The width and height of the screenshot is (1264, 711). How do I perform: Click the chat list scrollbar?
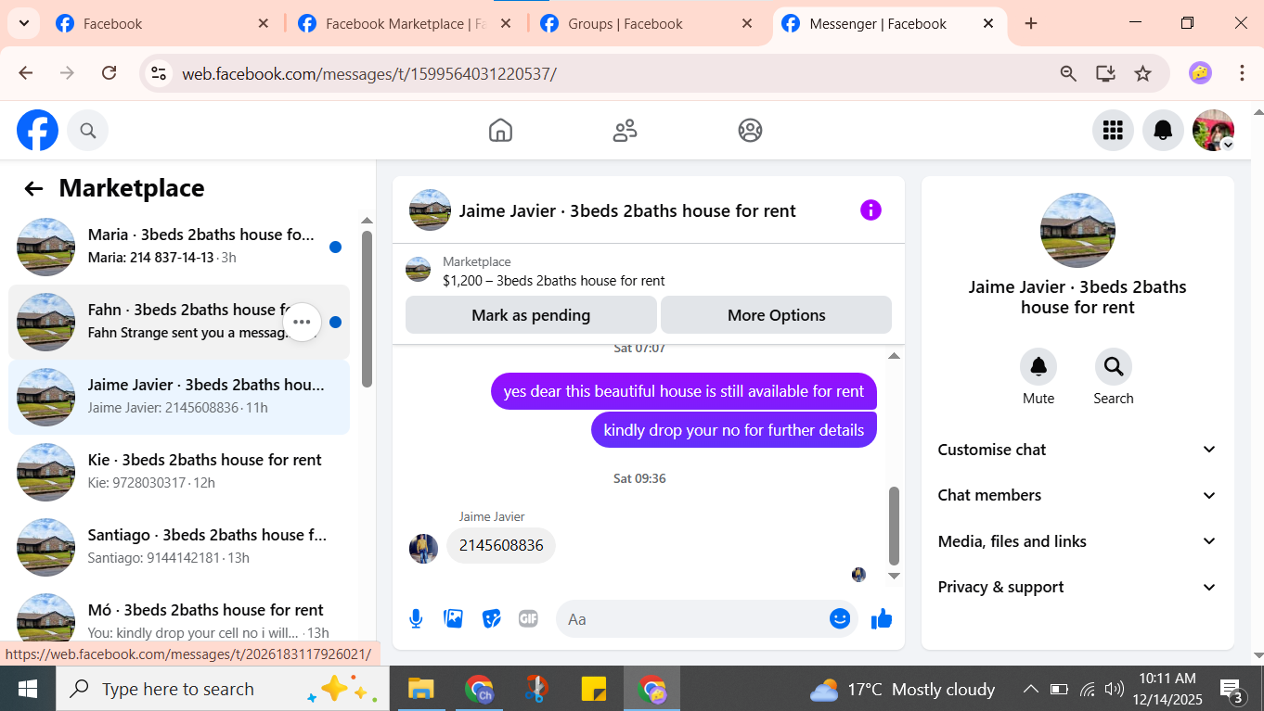click(x=367, y=309)
